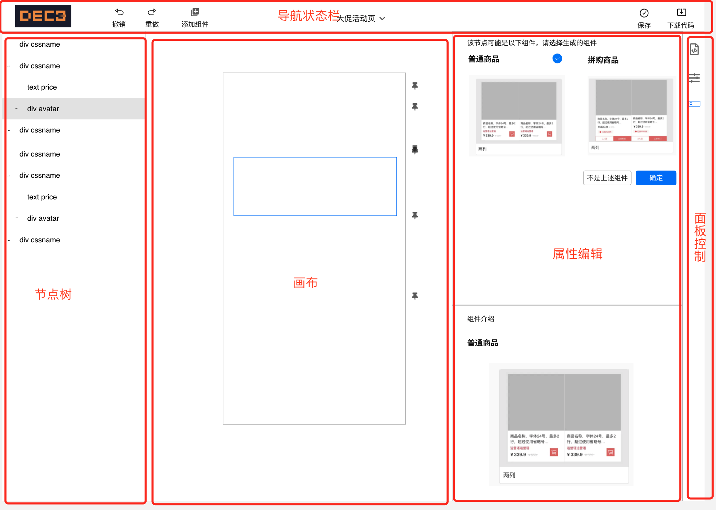716x510 pixels.
Task: Click the redo (重做) icon
Action: point(152,12)
